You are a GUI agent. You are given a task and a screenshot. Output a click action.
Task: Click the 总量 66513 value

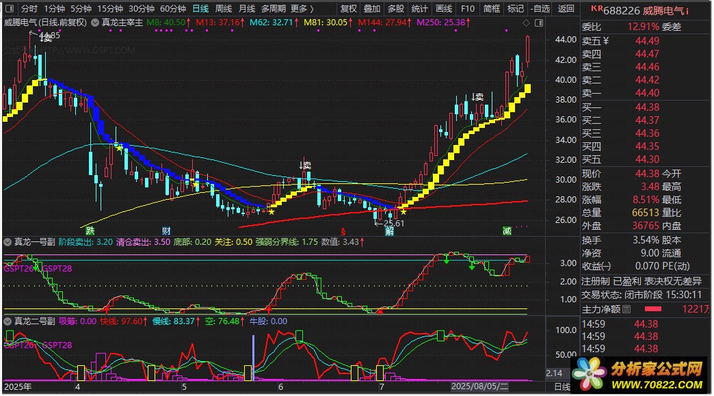tap(645, 213)
